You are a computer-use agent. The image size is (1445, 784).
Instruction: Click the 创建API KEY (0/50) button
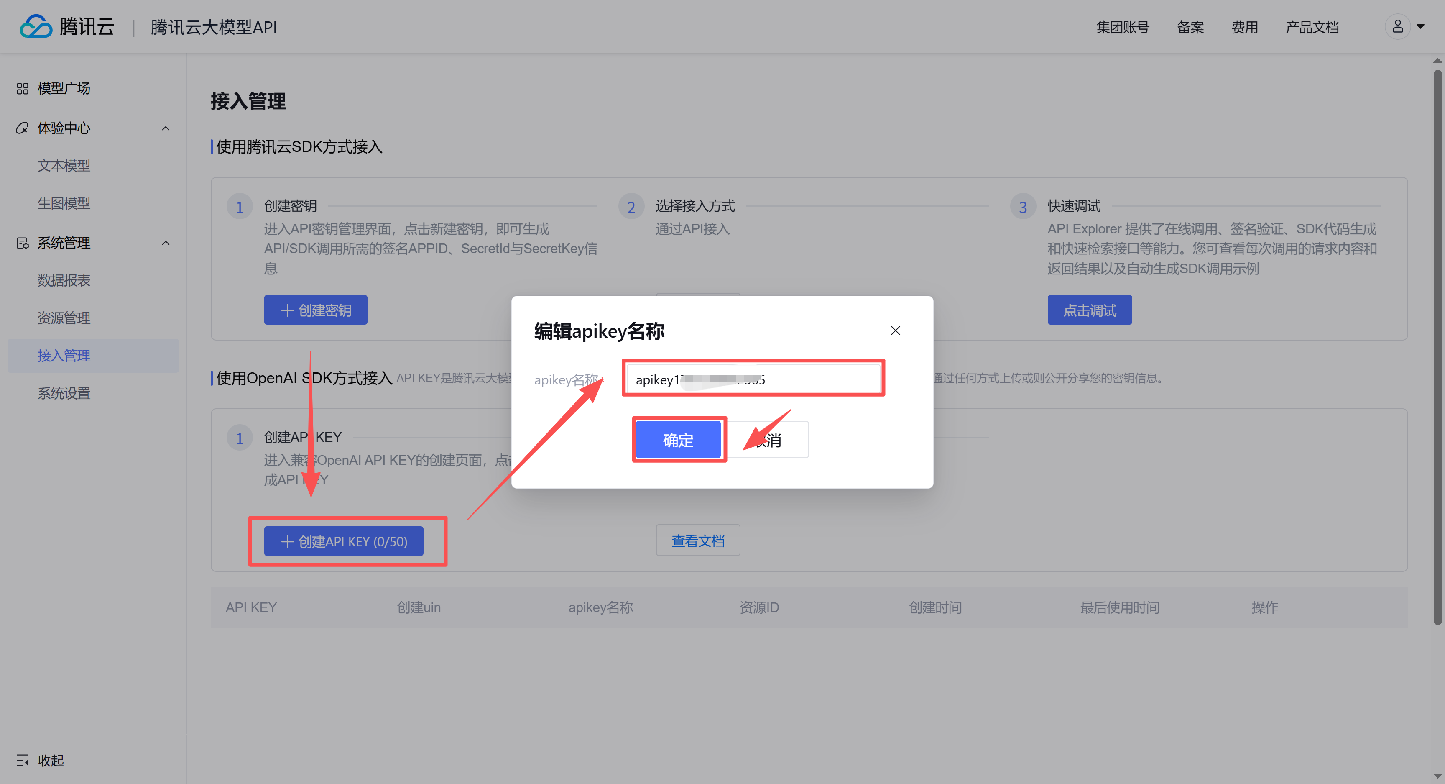(344, 541)
